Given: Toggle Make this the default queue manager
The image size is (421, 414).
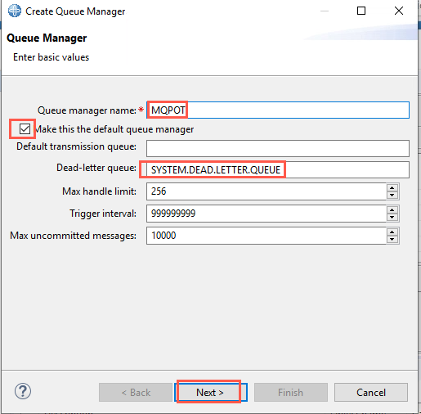Looking at the screenshot, I should (25, 128).
